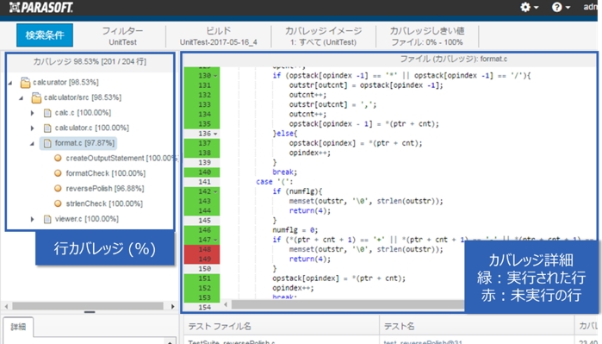Image resolution: width=602 pixels, height=344 pixels.
Task: Select reversePolish [96.88%] function row
Action: pyautogui.click(x=105, y=188)
